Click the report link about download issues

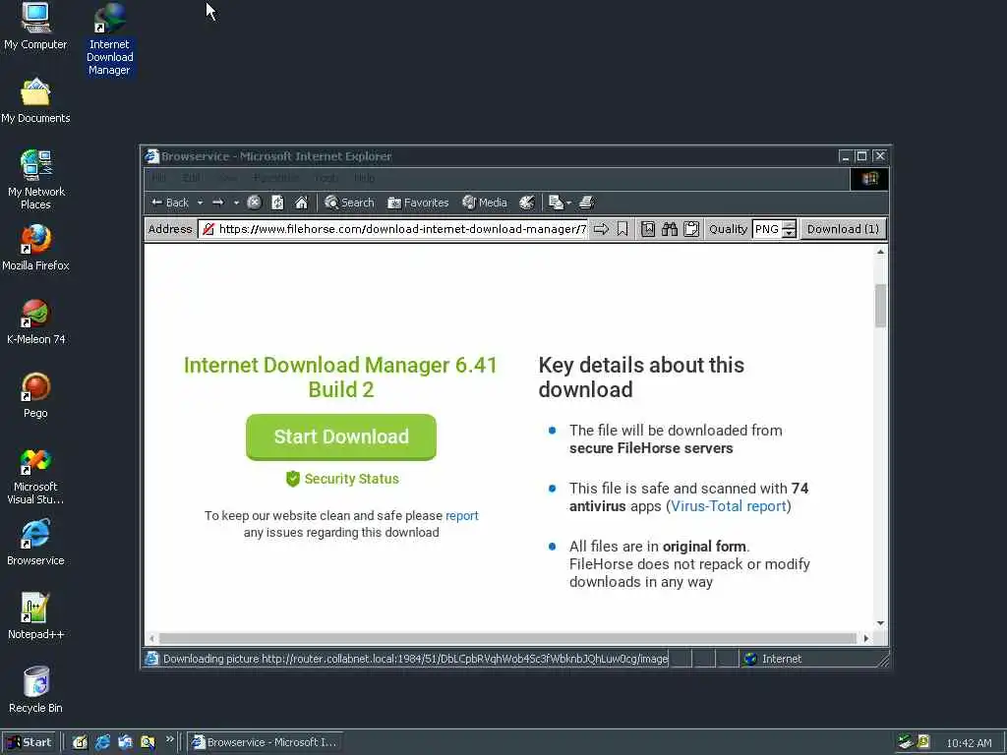(x=462, y=515)
